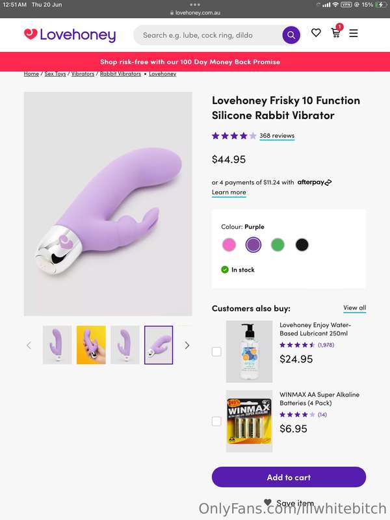Open the shopping cart icon
This screenshot has height=520, width=390.
click(336, 32)
